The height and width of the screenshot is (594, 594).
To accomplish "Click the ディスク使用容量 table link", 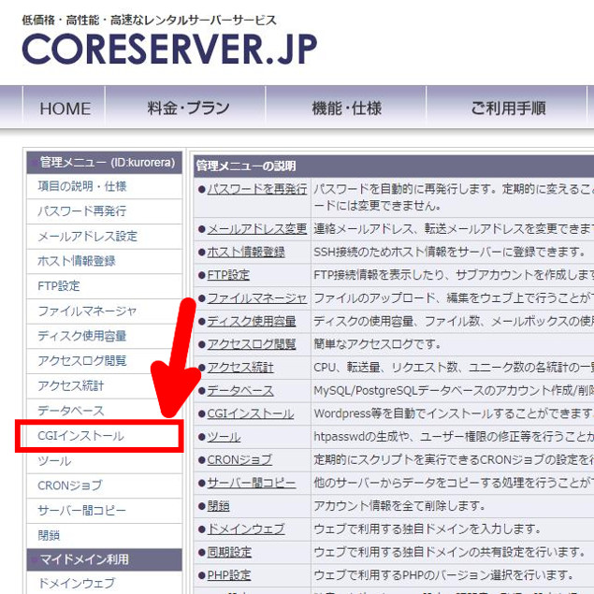I will point(252,321).
